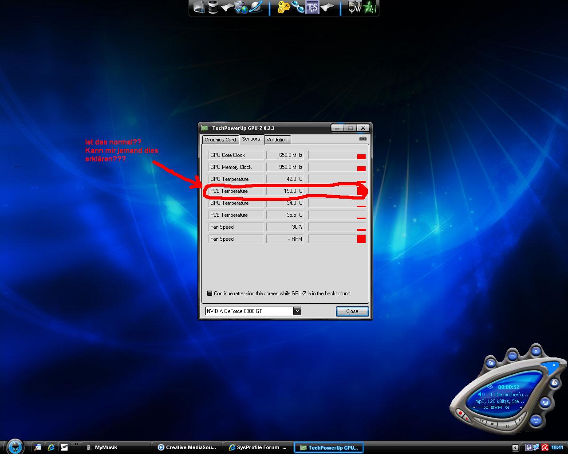Image resolution: width=568 pixels, height=454 pixels.
Task: Launch the network globe dock icon
Action: click(x=241, y=7)
